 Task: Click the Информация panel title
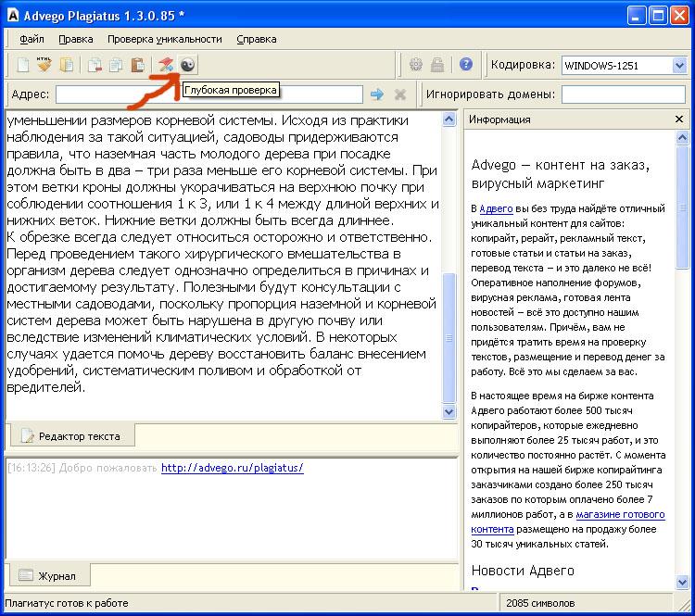(x=499, y=119)
